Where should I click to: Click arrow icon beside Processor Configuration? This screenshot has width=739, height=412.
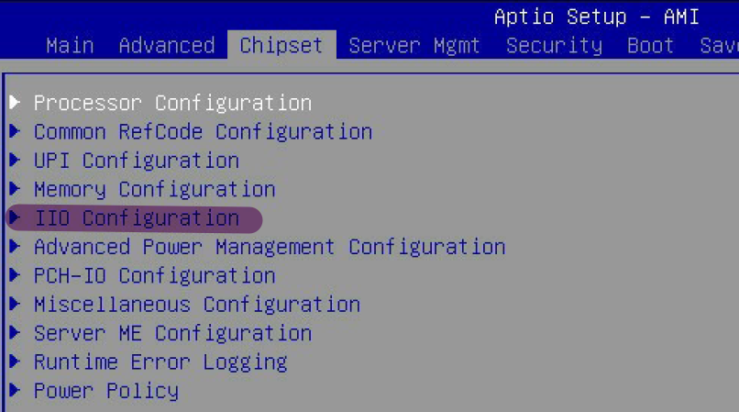15,102
